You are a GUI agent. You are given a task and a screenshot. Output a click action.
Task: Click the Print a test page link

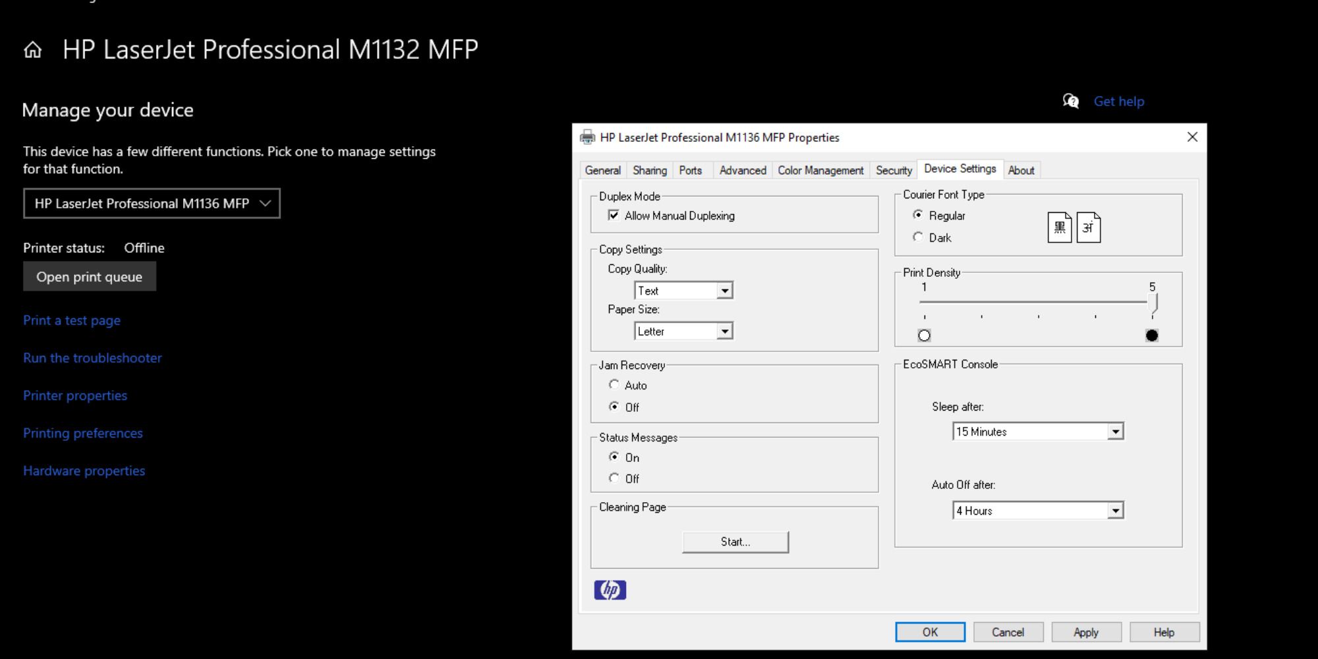(x=72, y=320)
